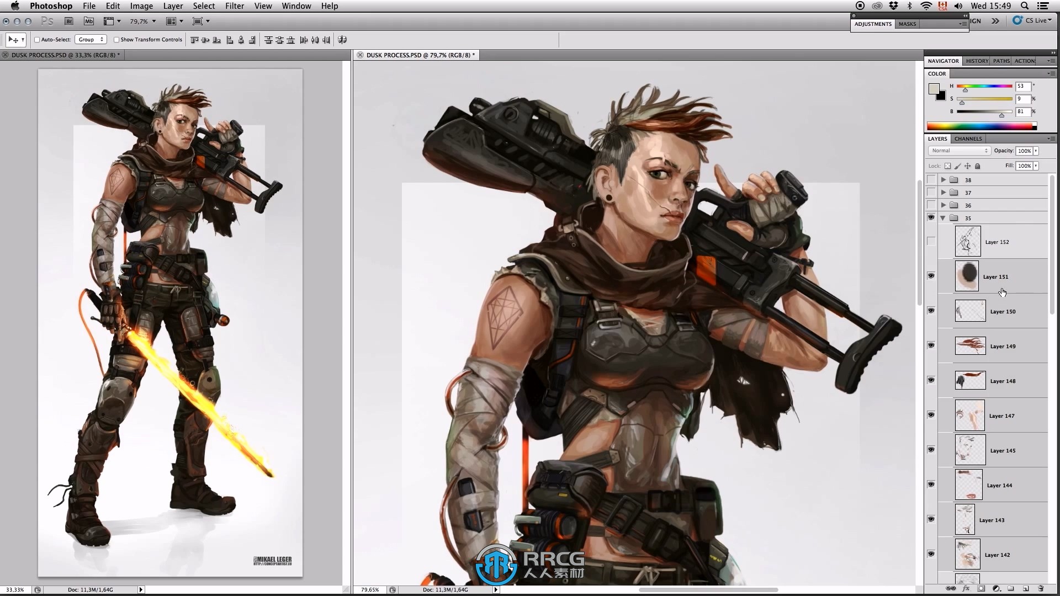1060x596 pixels.
Task: Click the Move tool preset icon
Action: (15, 40)
